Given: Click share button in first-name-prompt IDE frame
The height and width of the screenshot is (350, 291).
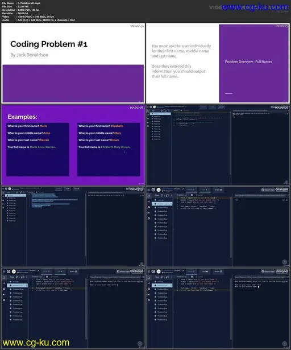Looking at the screenshot, I should pyautogui.click(x=73, y=271).
